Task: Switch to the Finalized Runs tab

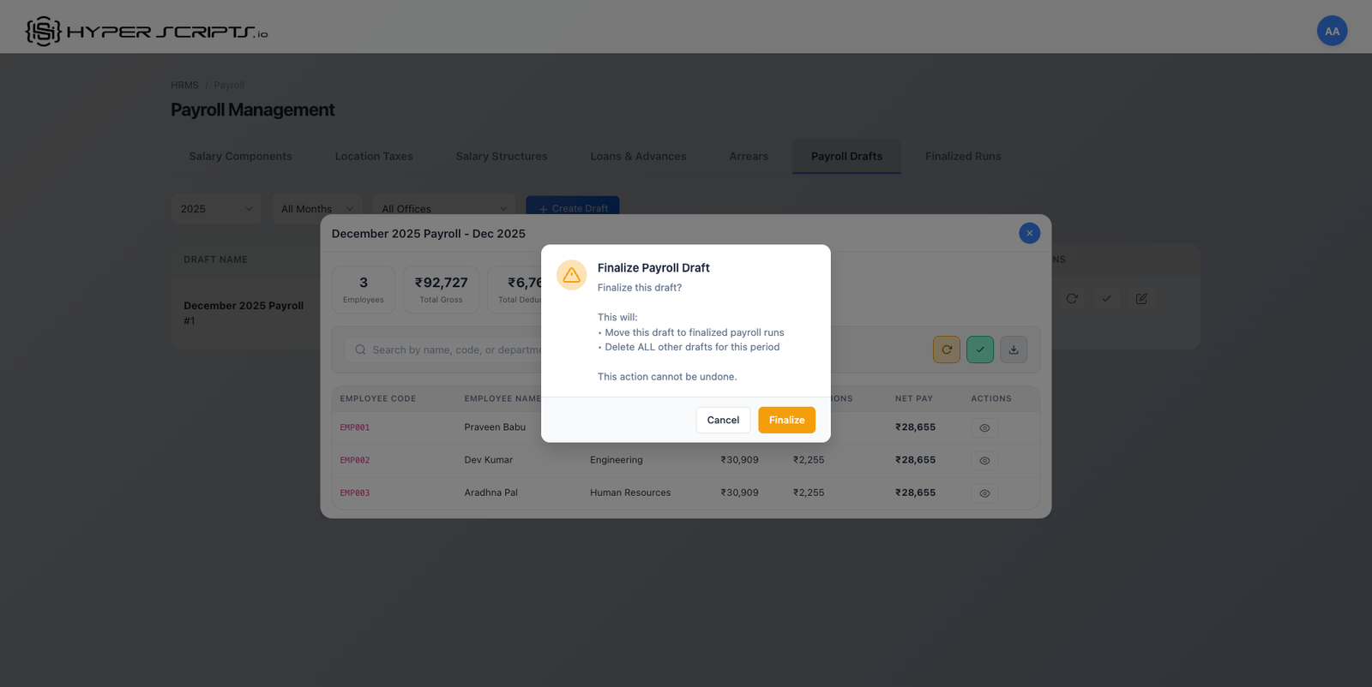Action: click(963, 156)
